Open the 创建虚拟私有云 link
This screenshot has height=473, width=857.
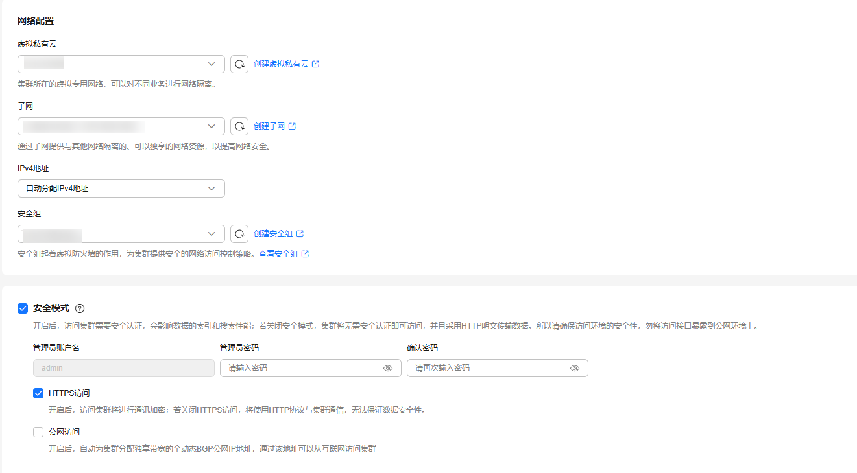tap(281, 64)
